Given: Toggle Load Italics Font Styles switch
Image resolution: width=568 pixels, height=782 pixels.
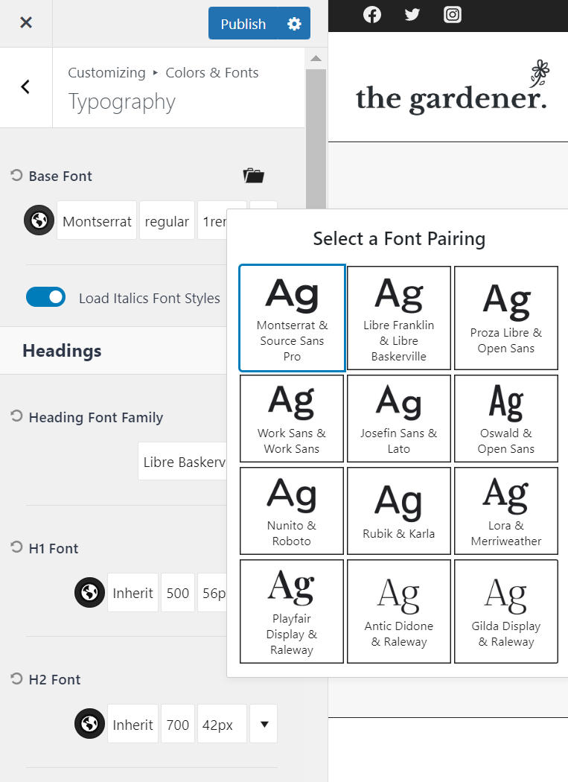Looking at the screenshot, I should [x=46, y=297].
